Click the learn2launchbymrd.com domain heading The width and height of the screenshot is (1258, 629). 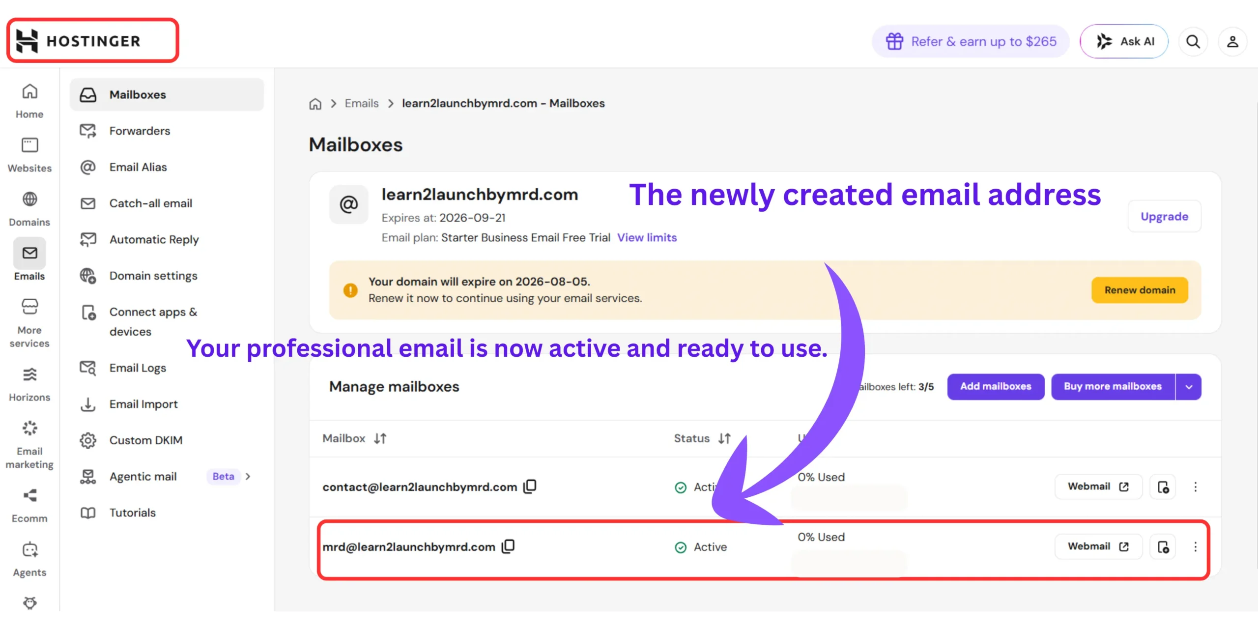(480, 195)
